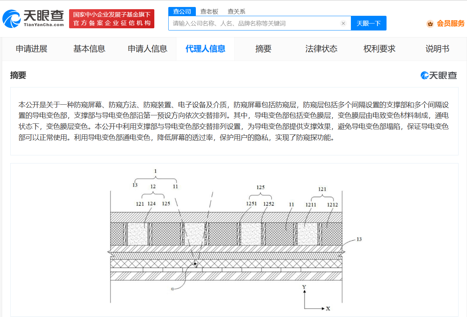Viewport: 467px width, 317px height.
Task: Switch to the 权利要求 tab
Action: pos(380,48)
